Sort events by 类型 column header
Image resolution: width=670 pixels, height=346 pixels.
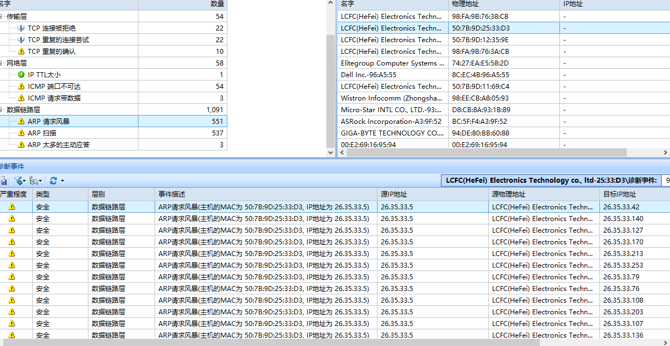60,194
